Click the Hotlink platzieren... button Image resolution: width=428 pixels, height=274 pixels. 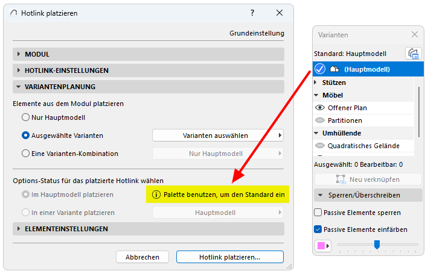tap(229, 257)
